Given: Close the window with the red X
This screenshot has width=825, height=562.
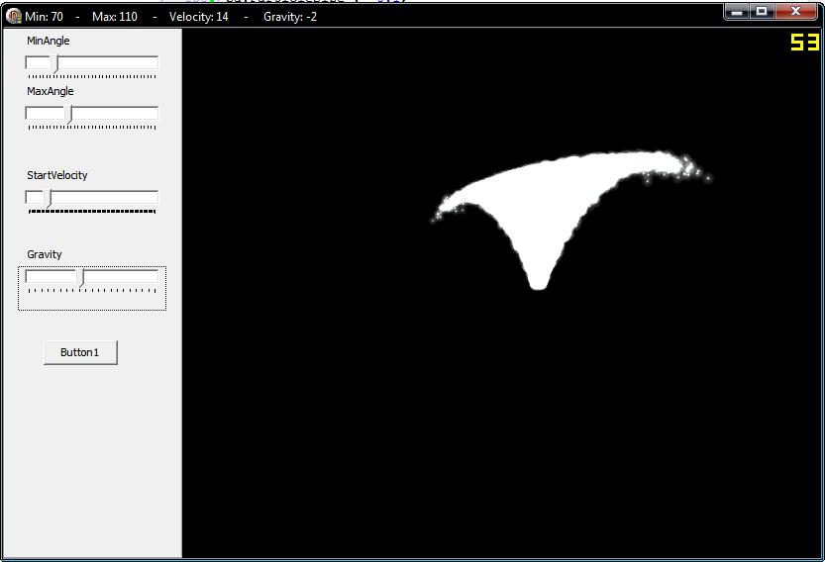Looking at the screenshot, I should coord(796,11).
